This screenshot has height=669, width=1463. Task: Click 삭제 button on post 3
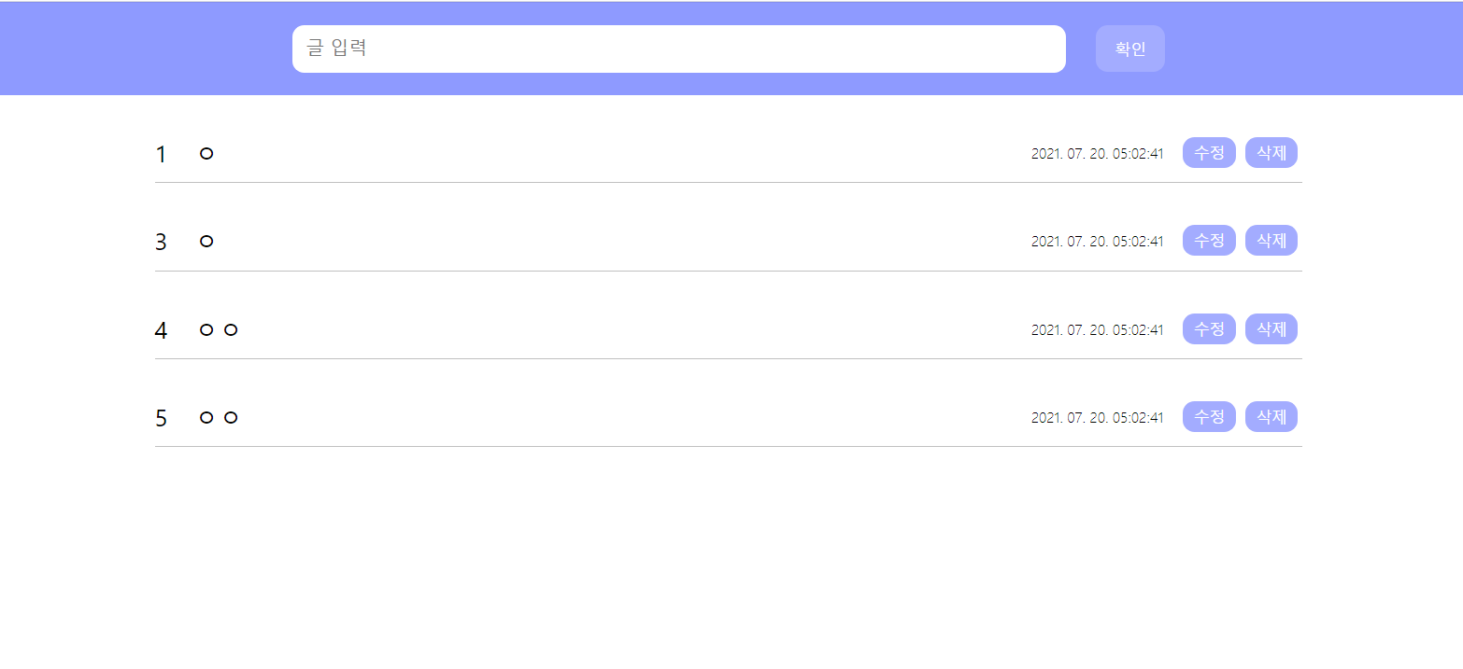[x=1271, y=240]
